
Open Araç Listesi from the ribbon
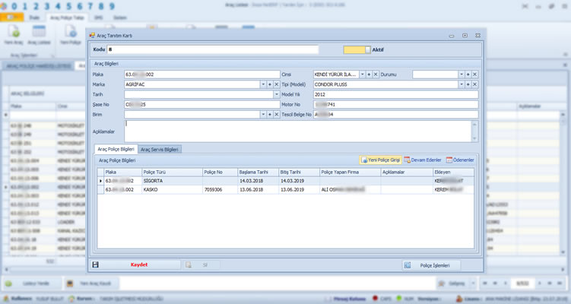(x=39, y=35)
